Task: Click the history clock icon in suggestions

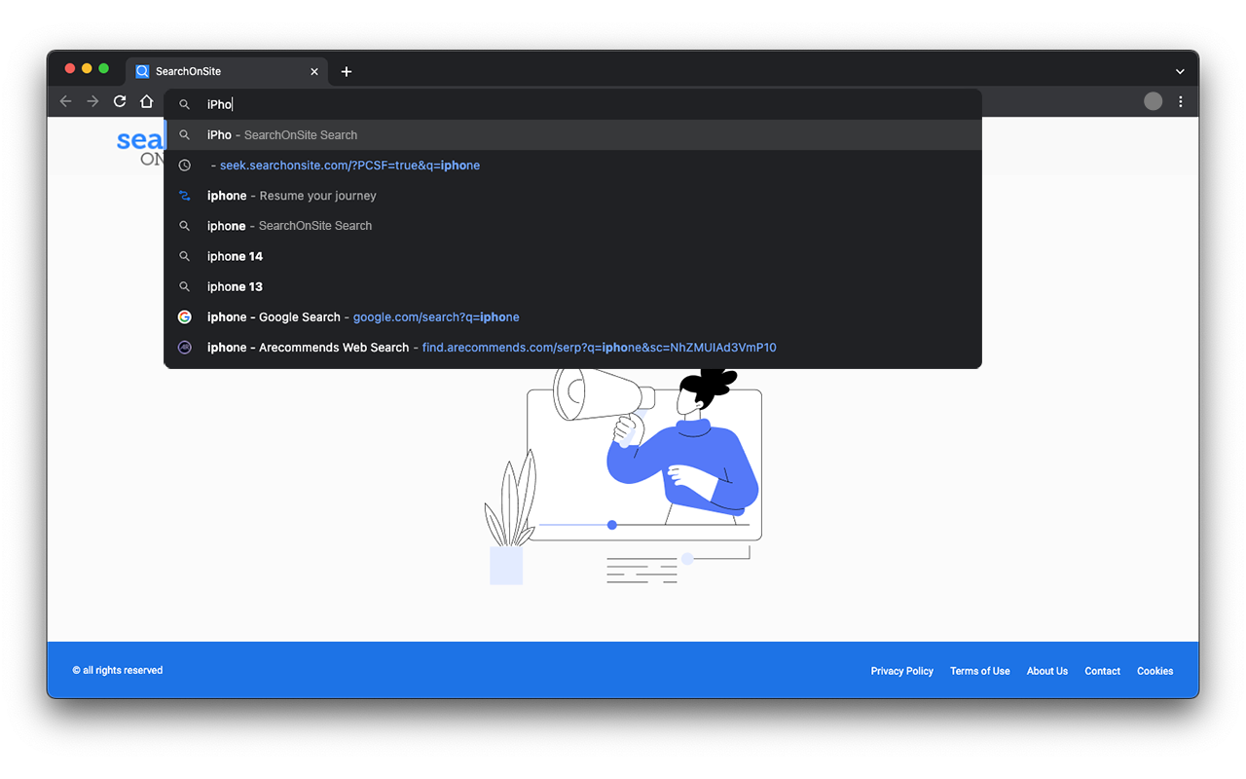Action: 184,165
